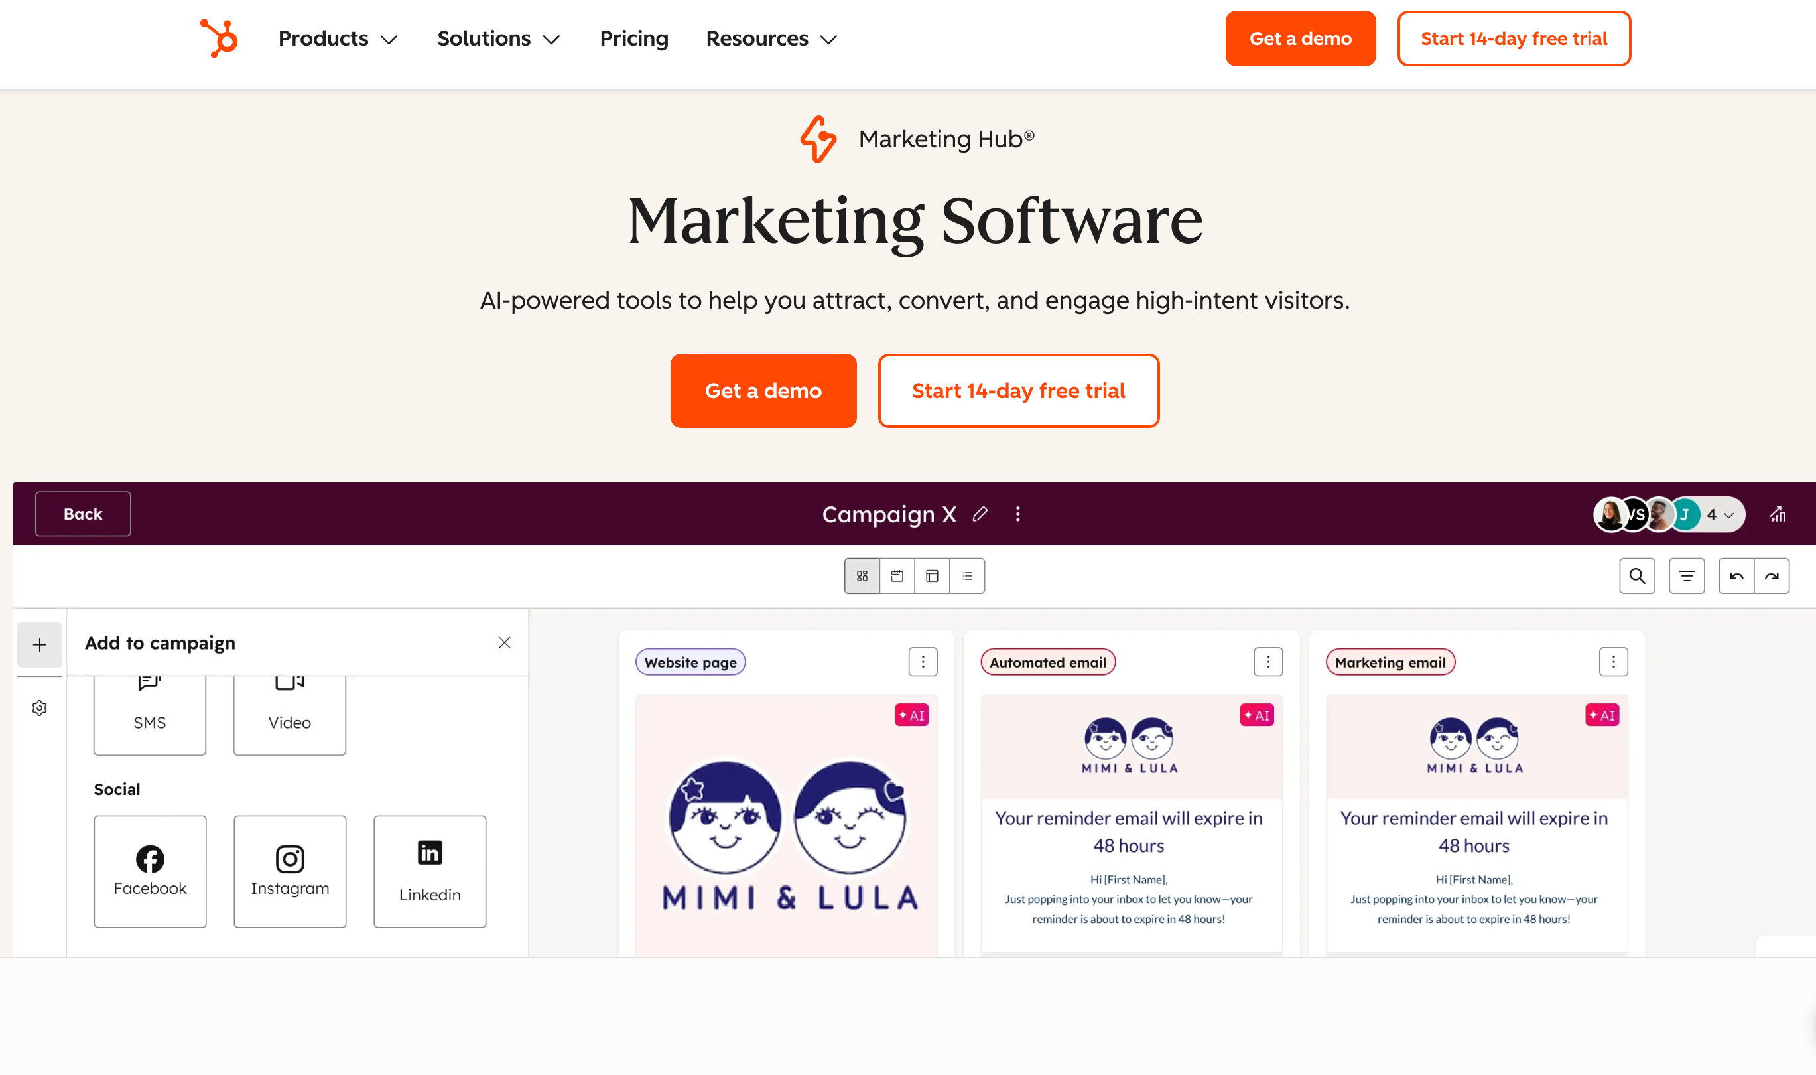Switch to the list view icon
The image size is (1816, 1075).
pyautogui.click(x=968, y=576)
